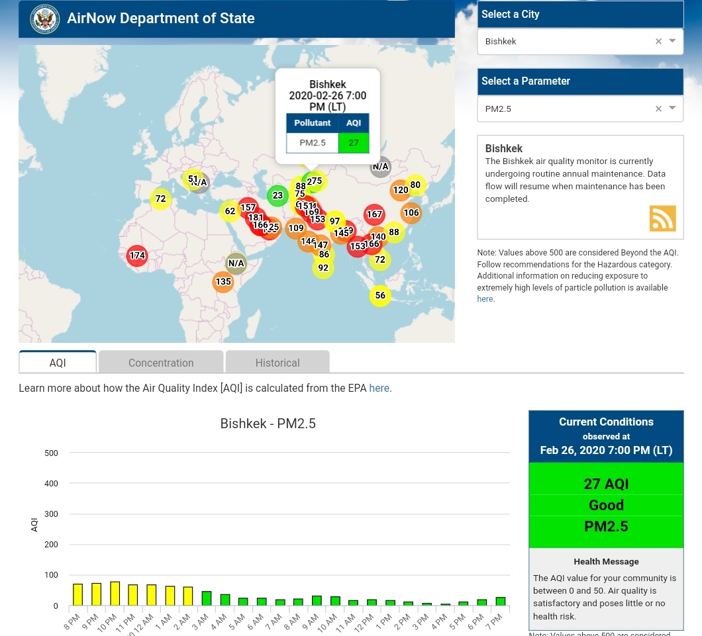This screenshot has height=636, width=702.
Task: Click the Department of State seal logo
Action: point(44,19)
